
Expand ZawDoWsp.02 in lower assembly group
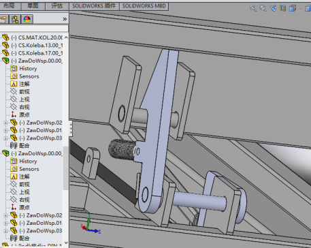(5, 215)
